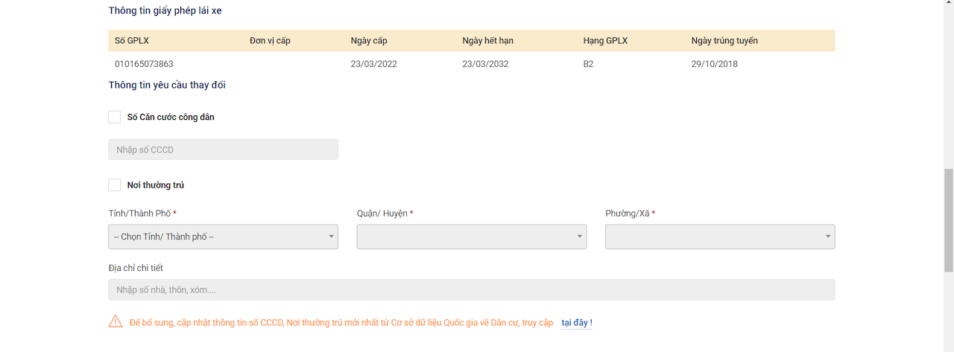Tick the Số Căn cước công dân checkbox
954x352 pixels.
115,117
